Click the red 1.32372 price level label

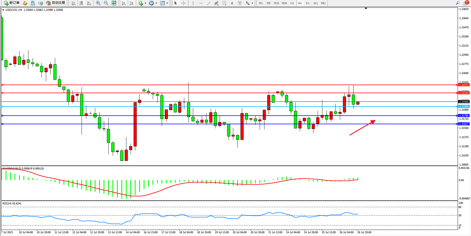click(464, 85)
